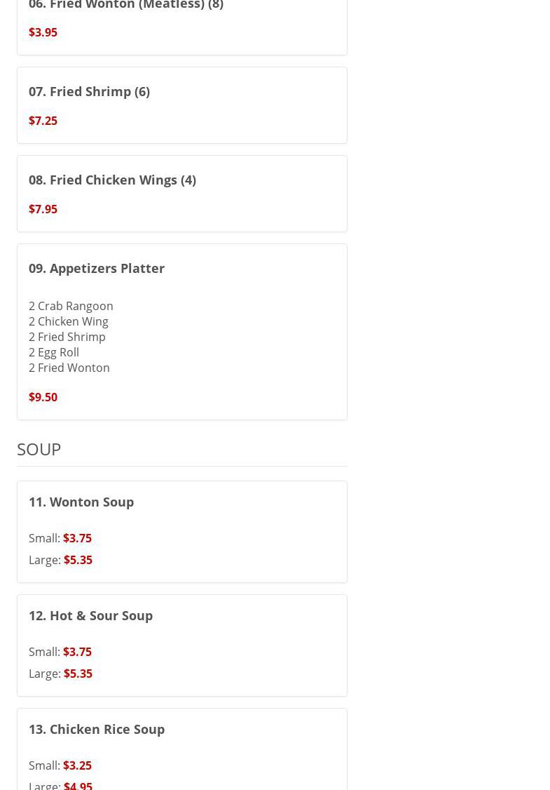Open the 09. Appetizers Platter item
Viewport: 550px width, 790px height.
point(97,268)
